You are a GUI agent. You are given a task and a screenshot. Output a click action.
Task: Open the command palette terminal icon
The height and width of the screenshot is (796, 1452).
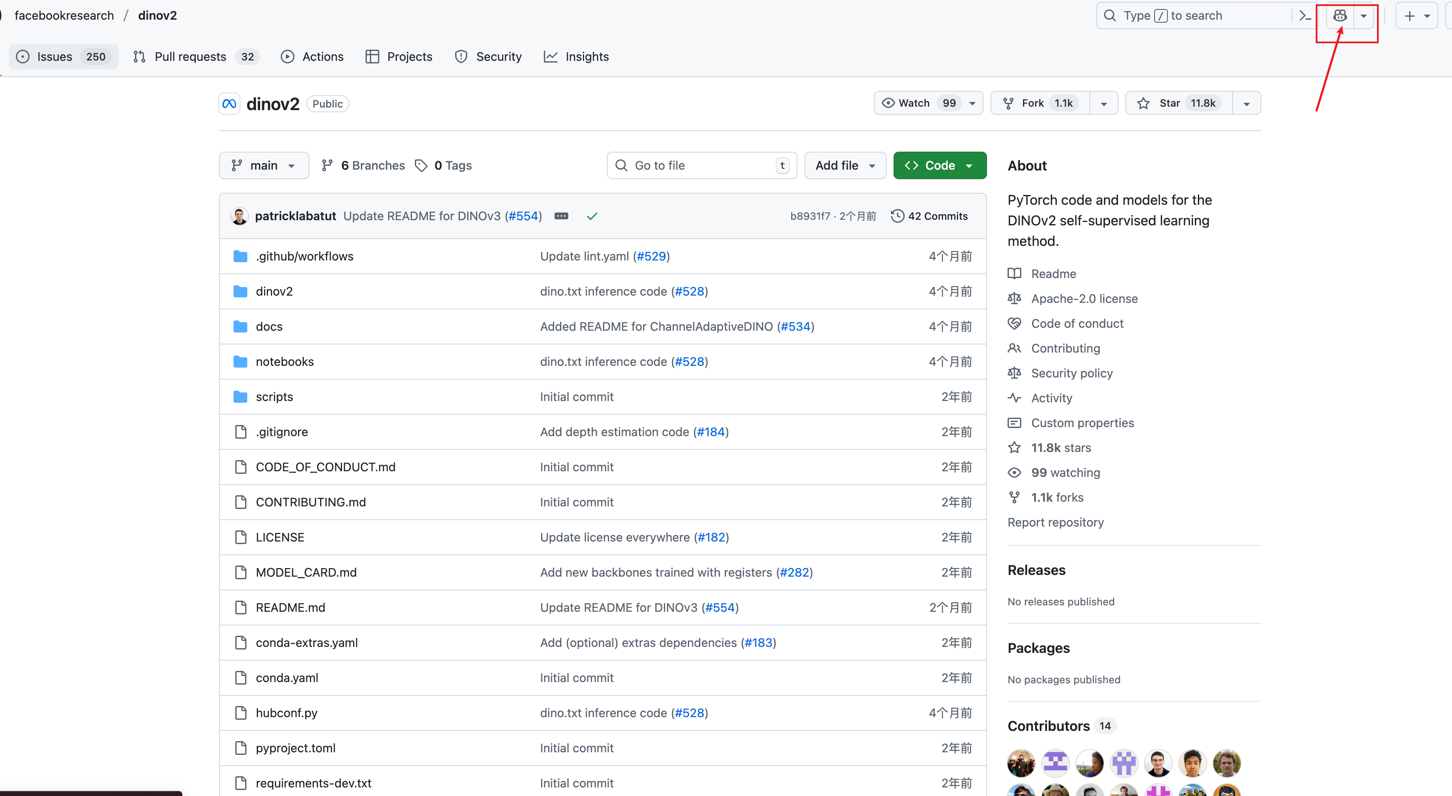point(1305,16)
